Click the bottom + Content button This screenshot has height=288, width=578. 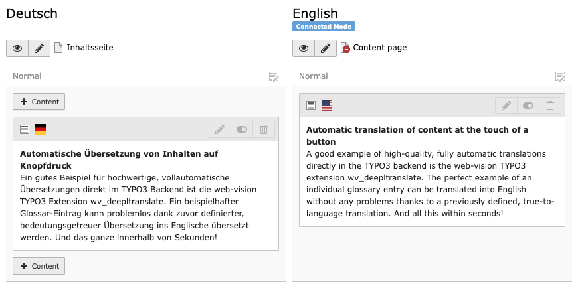point(39,266)
